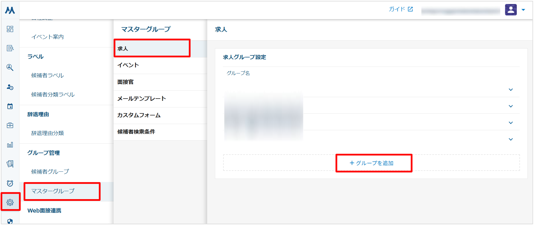Click the user avatar icon at top right
The width and height of the screenshot is (535, 226).
(x=511, y=10)
